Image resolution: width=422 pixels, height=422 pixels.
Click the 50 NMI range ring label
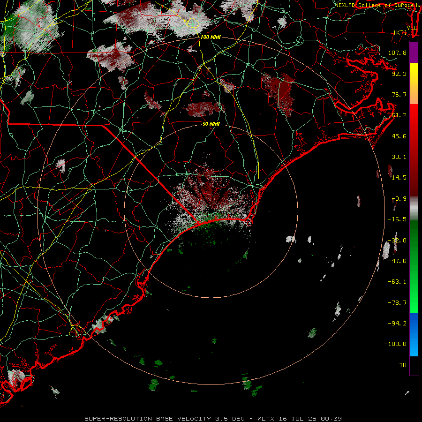point(211,124)
